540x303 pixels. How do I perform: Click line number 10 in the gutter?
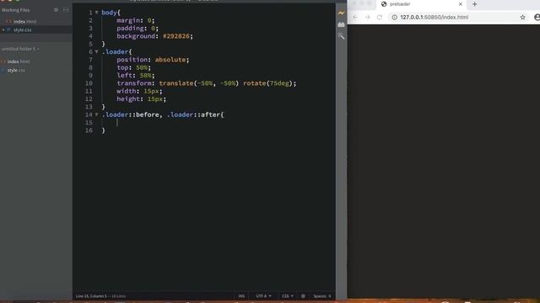[89, 83]
